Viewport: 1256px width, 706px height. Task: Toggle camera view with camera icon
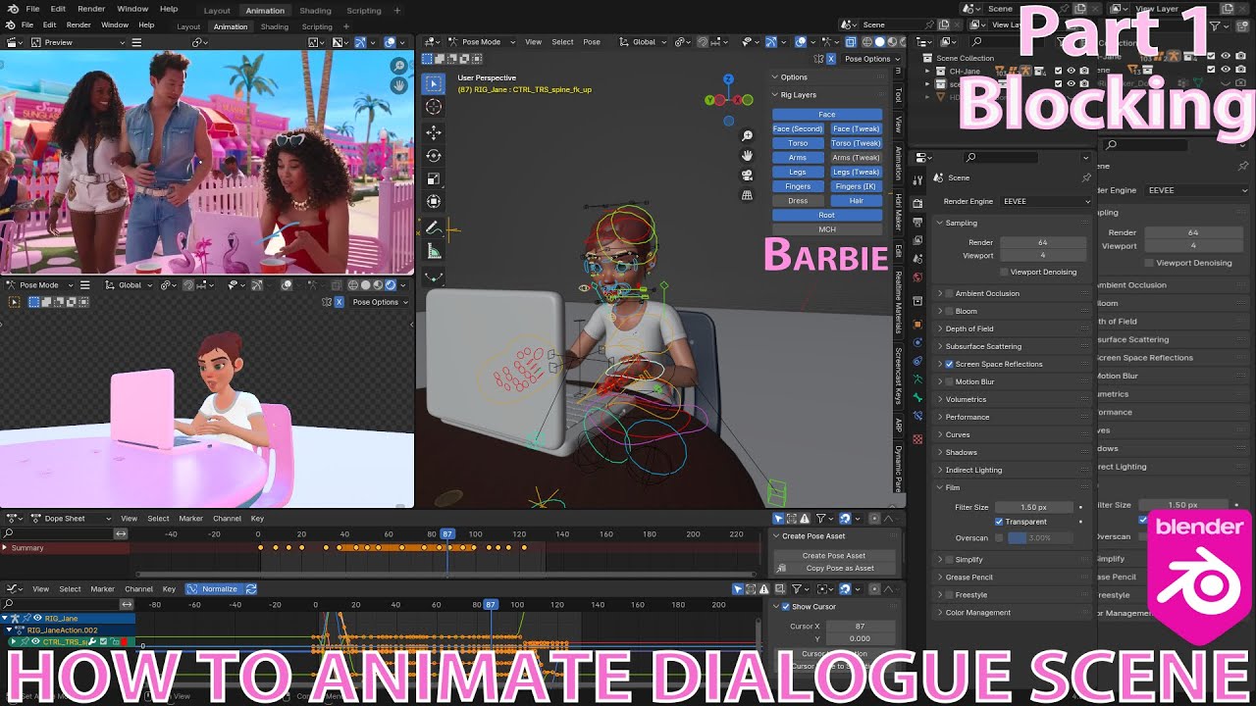pyautogui.click(x=747, y=176)
